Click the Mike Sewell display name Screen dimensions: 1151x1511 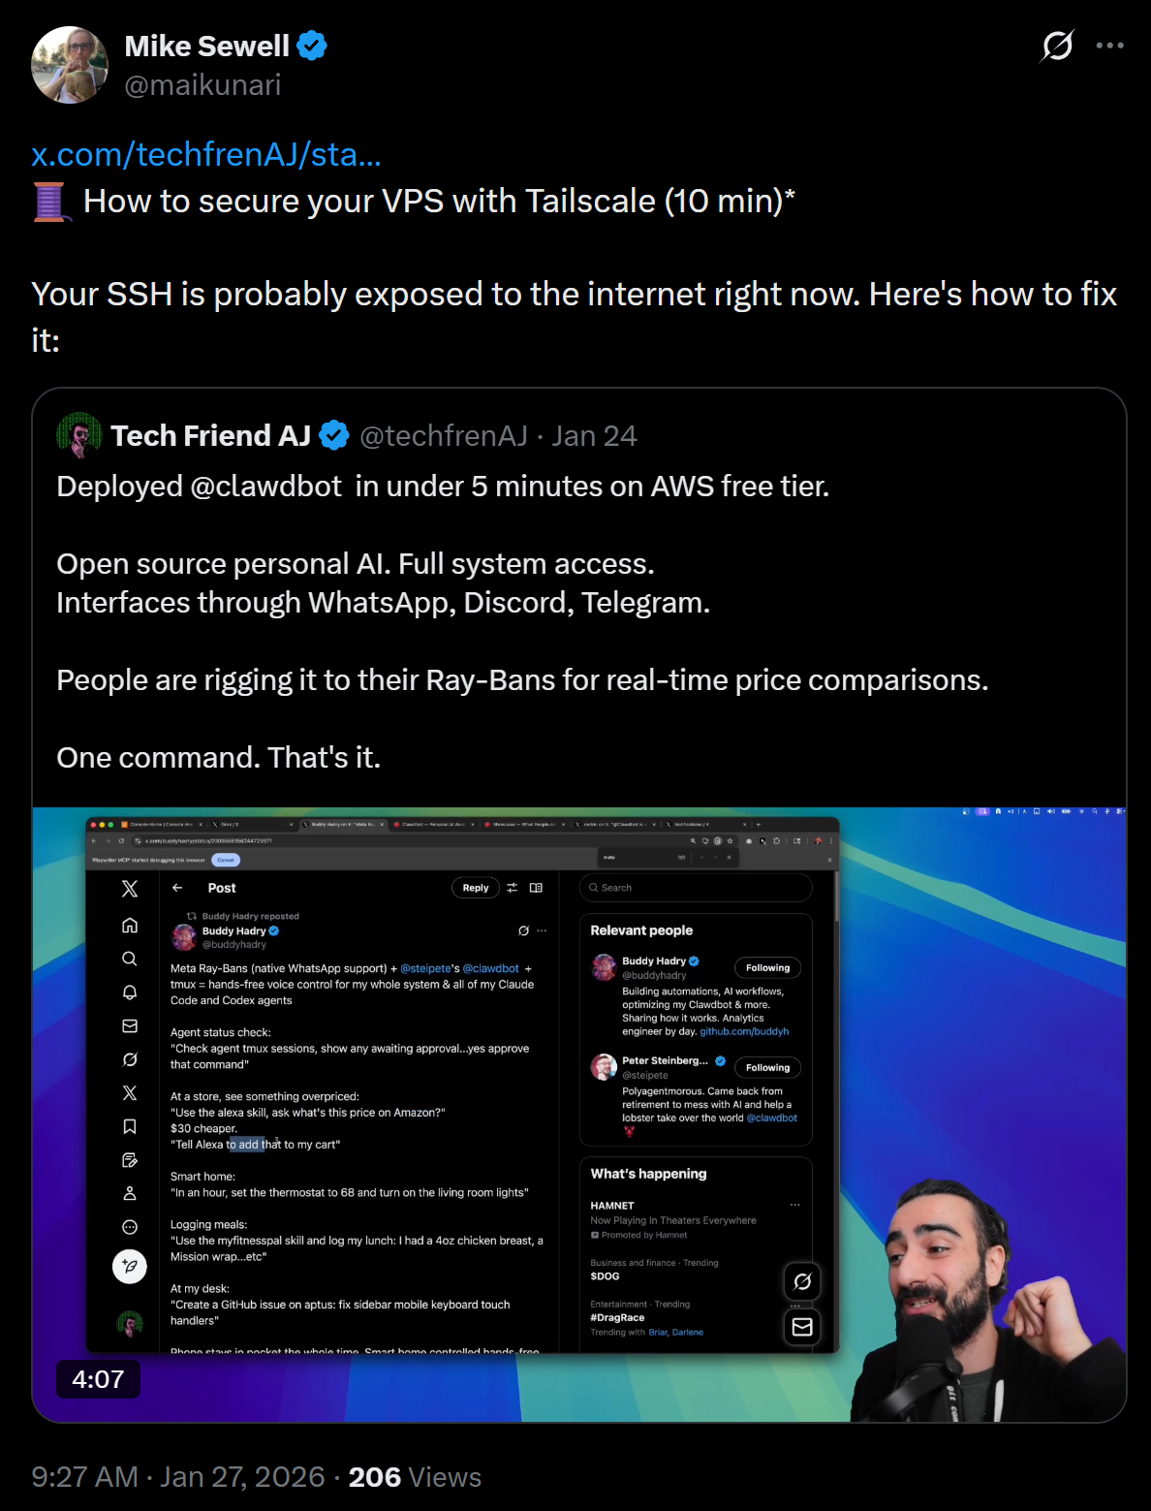206,46
